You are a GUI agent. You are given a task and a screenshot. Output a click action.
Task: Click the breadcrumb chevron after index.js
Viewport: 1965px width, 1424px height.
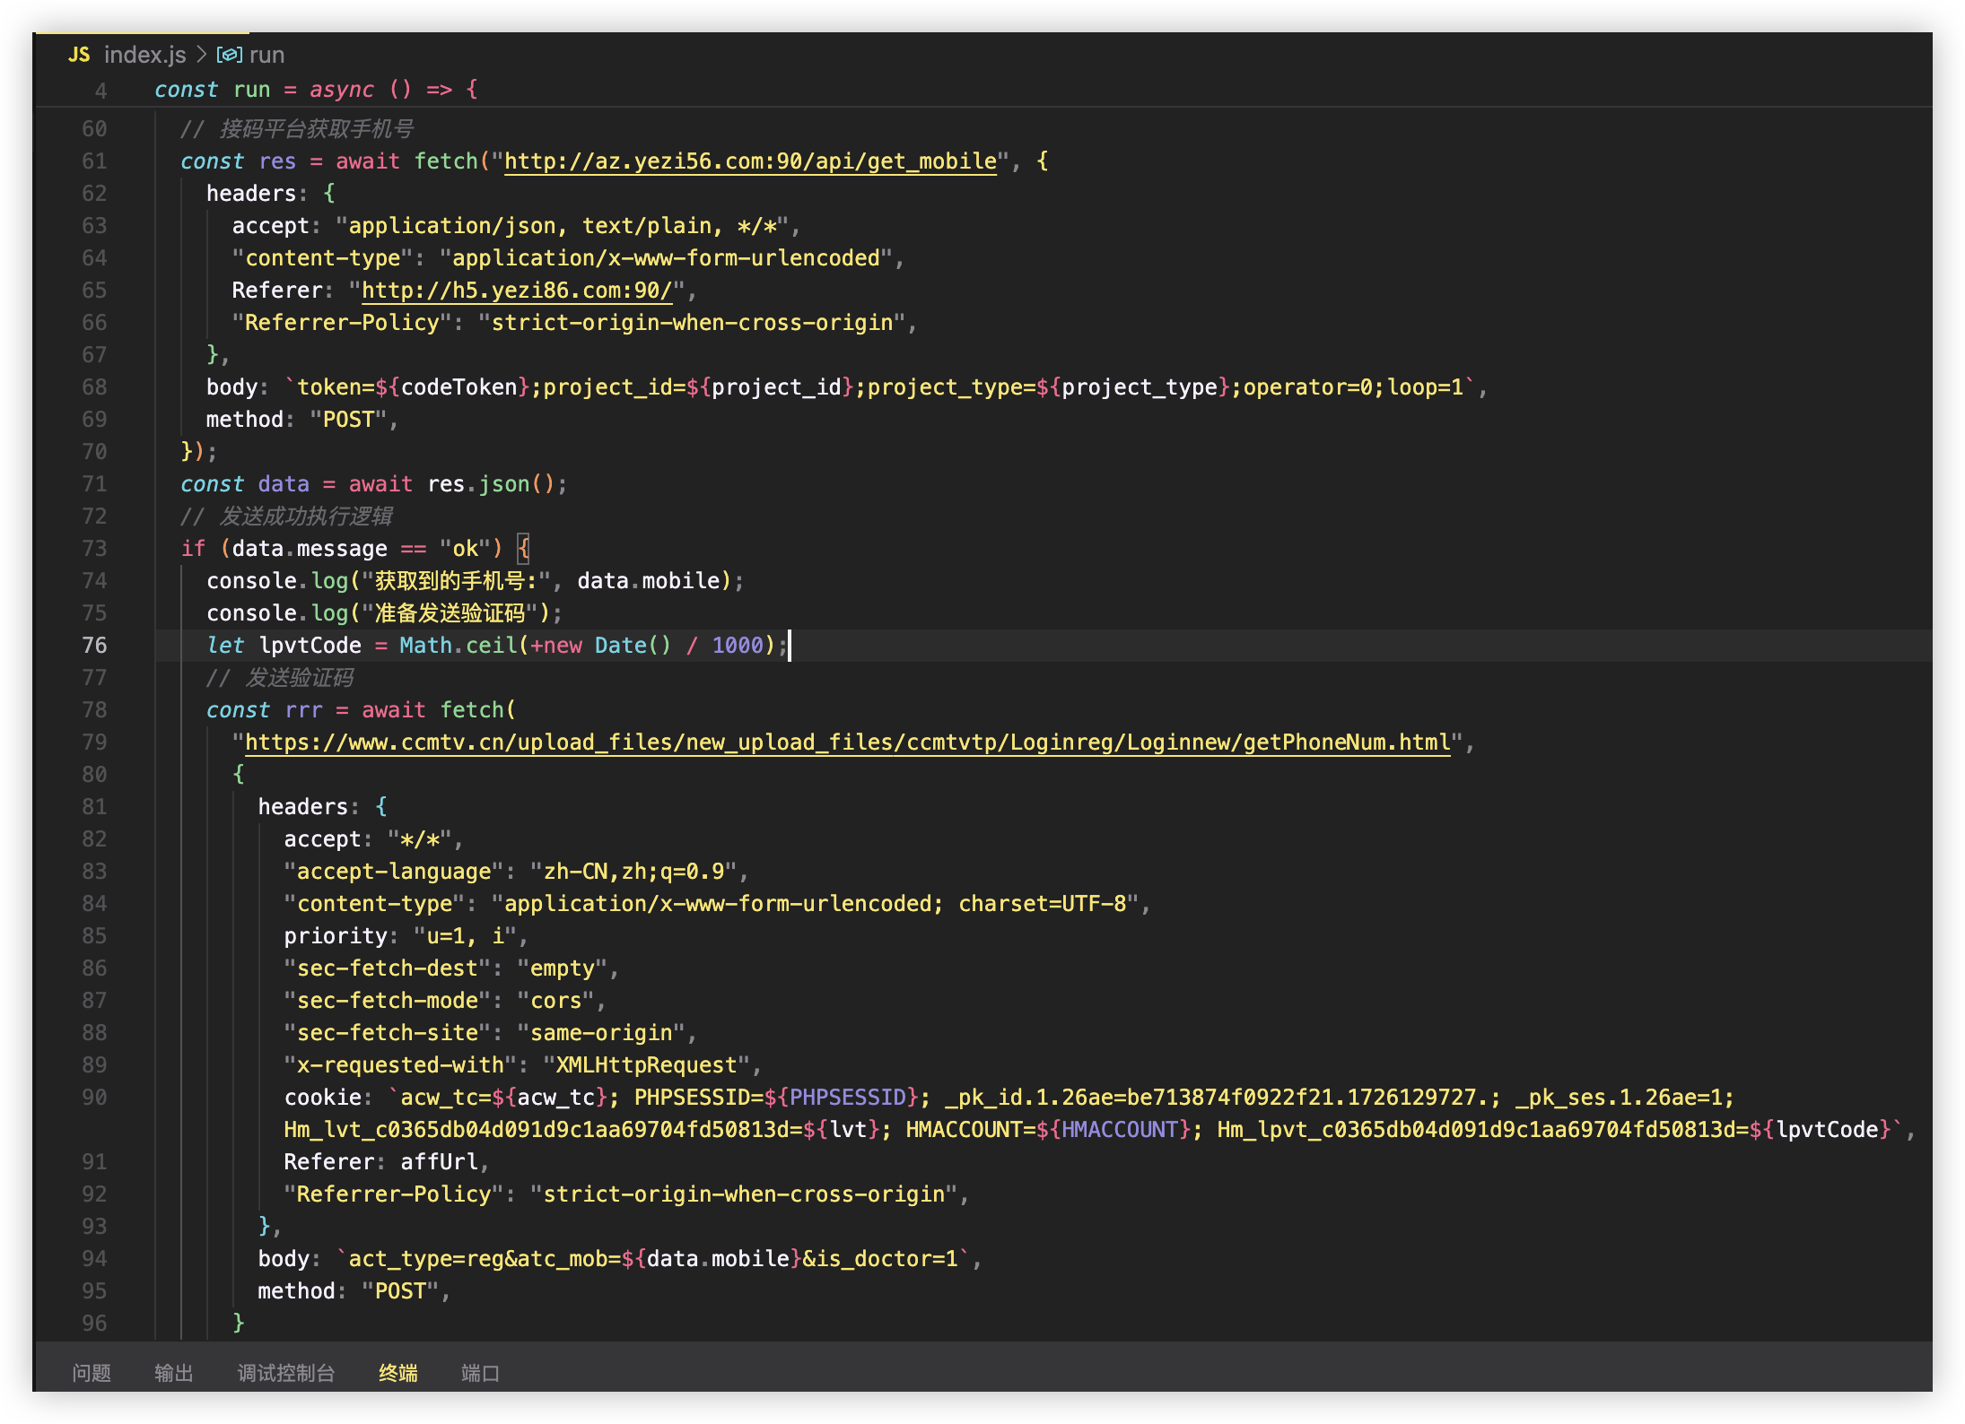[201, 55]
